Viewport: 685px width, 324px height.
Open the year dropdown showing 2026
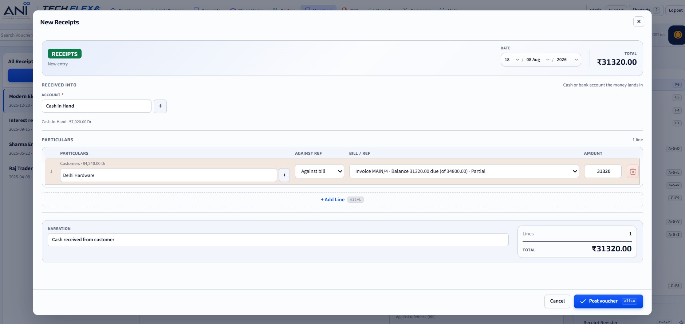point(567,60)
